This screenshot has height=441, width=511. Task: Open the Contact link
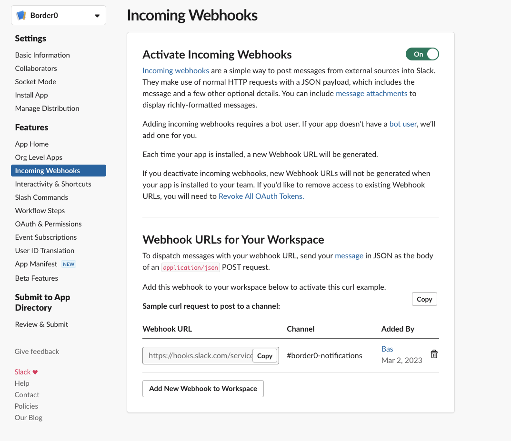click(27, 395)
